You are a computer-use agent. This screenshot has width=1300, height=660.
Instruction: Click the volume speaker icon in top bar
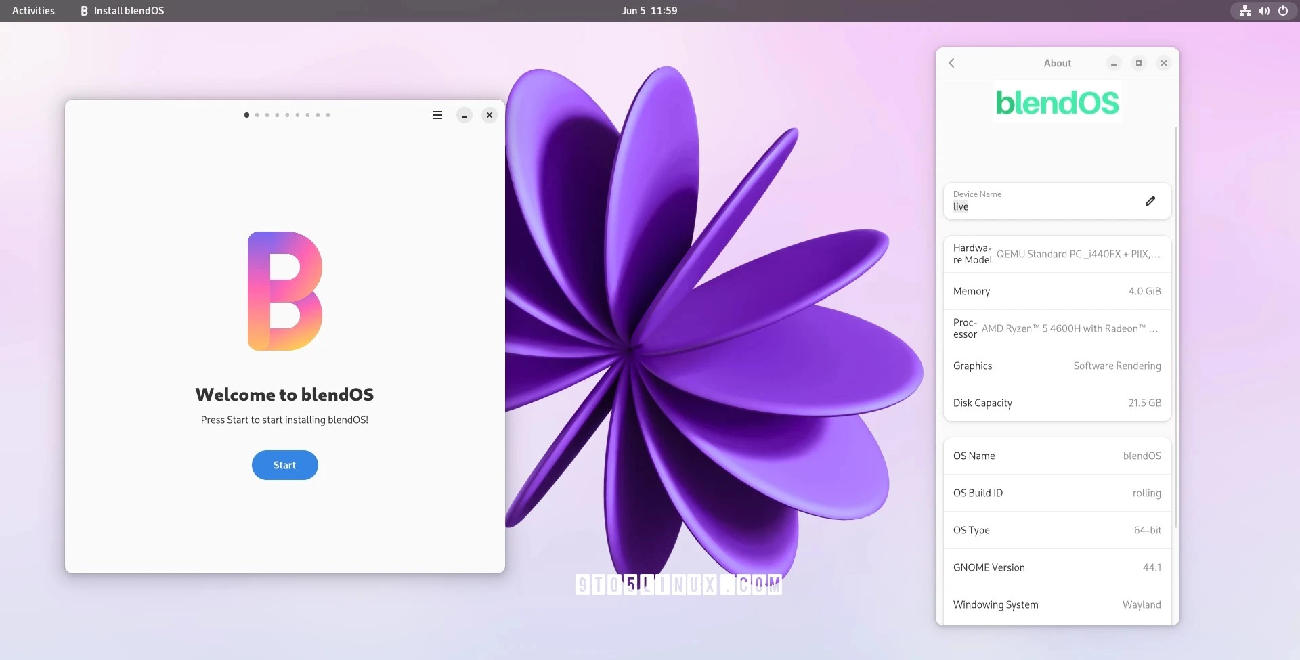(1263, 11)
